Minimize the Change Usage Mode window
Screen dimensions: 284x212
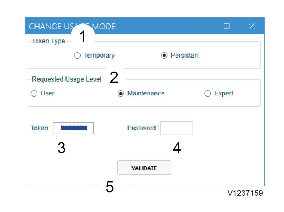point(202,26)
